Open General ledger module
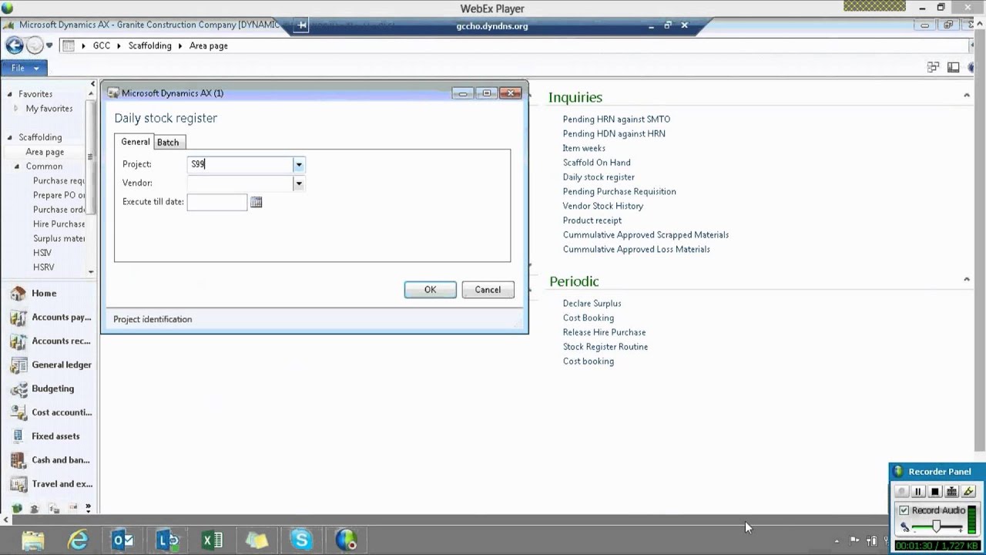 pos(49,365)
